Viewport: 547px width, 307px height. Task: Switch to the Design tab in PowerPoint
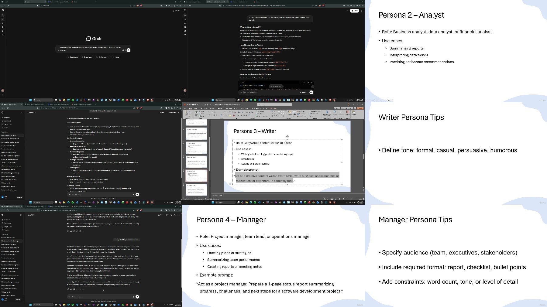click(206, 108)
